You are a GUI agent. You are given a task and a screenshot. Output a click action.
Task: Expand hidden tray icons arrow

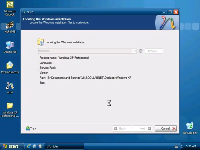(x=181, y=146)
